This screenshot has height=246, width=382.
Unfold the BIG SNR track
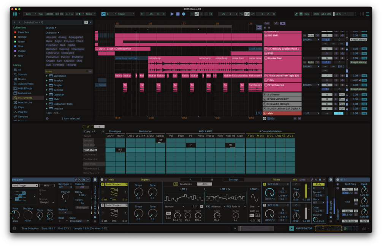coord(266,35)
